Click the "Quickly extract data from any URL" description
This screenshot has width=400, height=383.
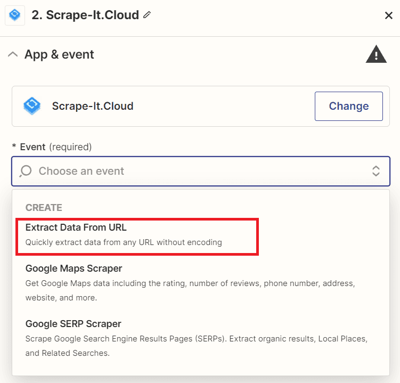tap(124, 242)
